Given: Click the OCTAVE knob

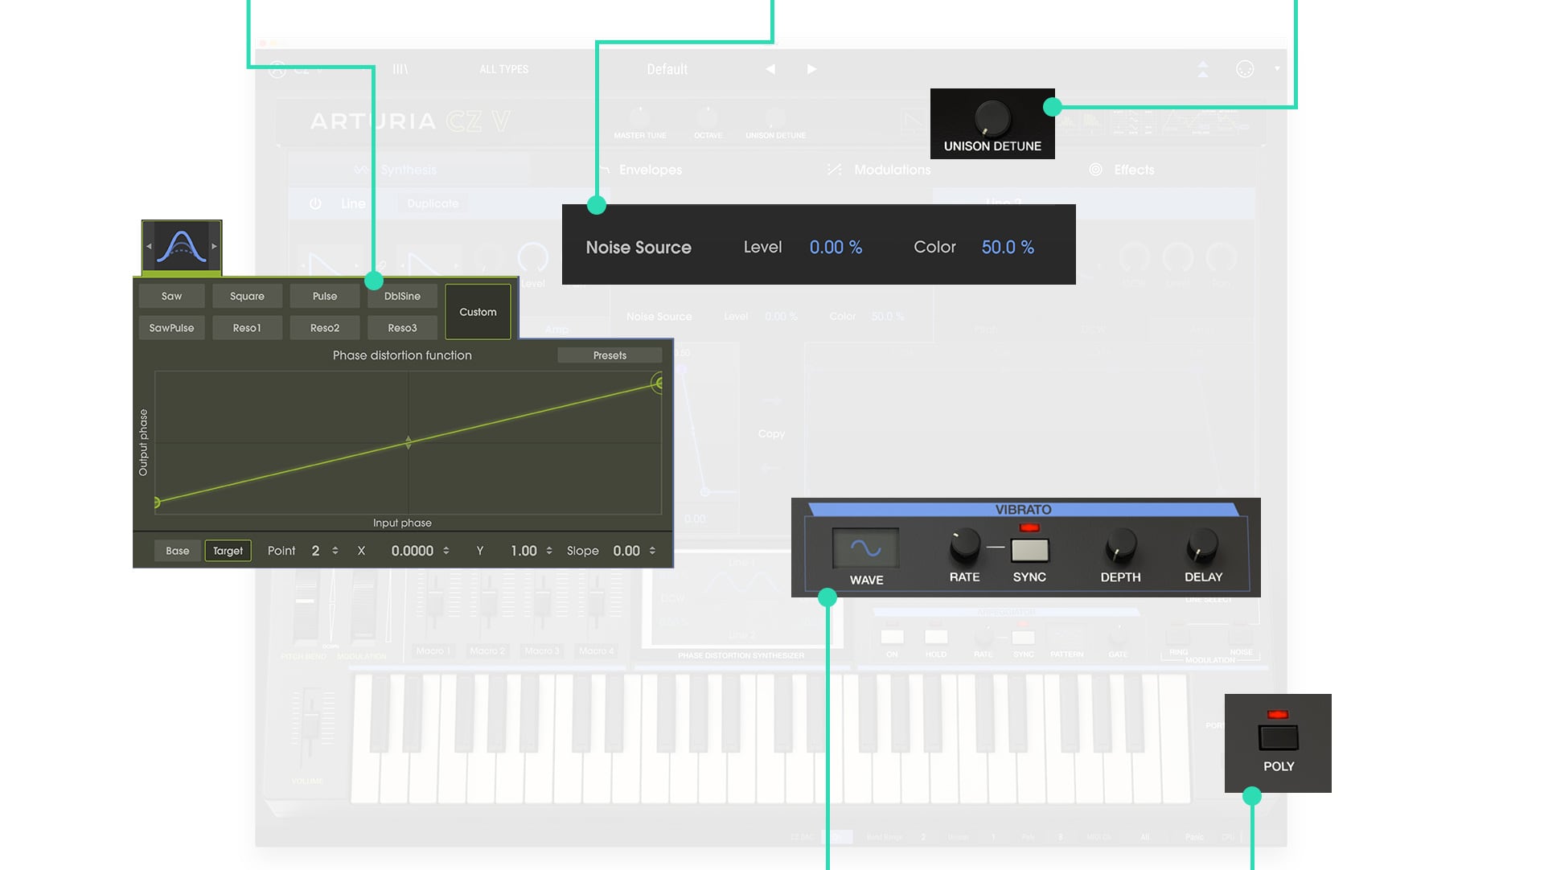Looking at the screenshot, I should tap(708, 117).
